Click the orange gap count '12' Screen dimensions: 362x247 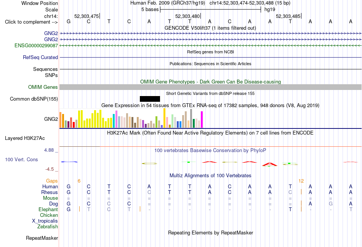(x=301, y=181)
